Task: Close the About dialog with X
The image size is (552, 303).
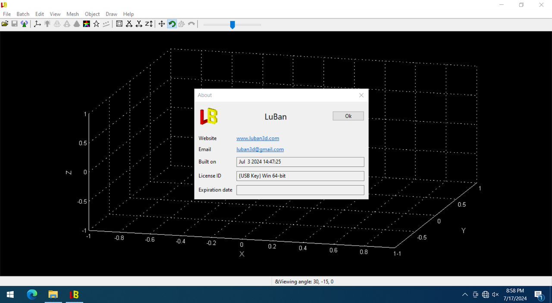Action: [361, 95]
